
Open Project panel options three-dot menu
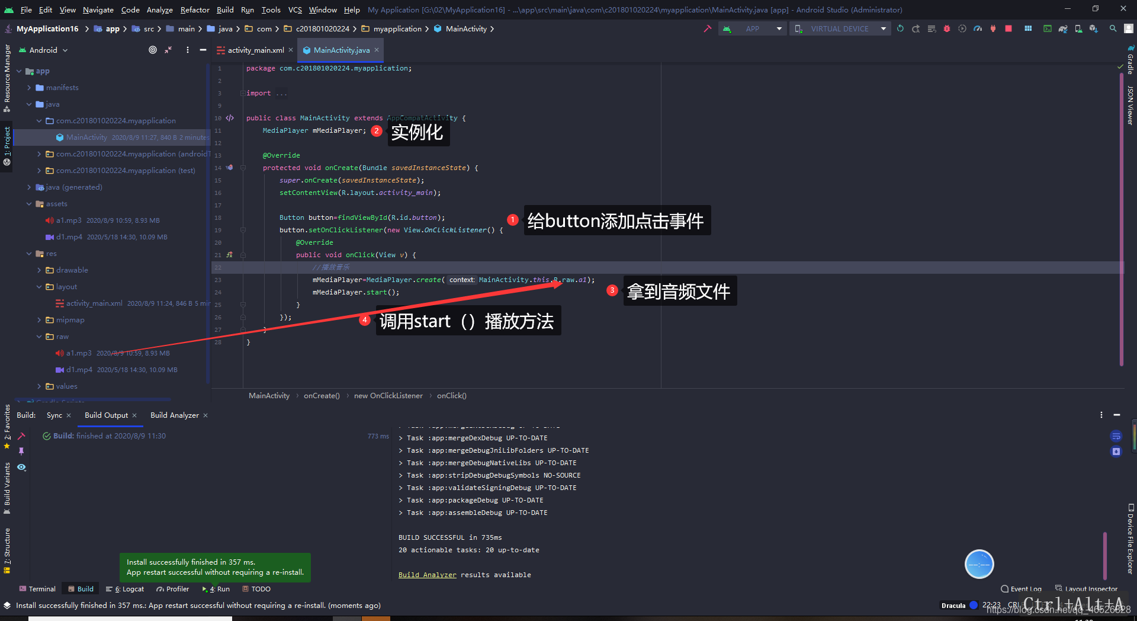coord(188,50)
